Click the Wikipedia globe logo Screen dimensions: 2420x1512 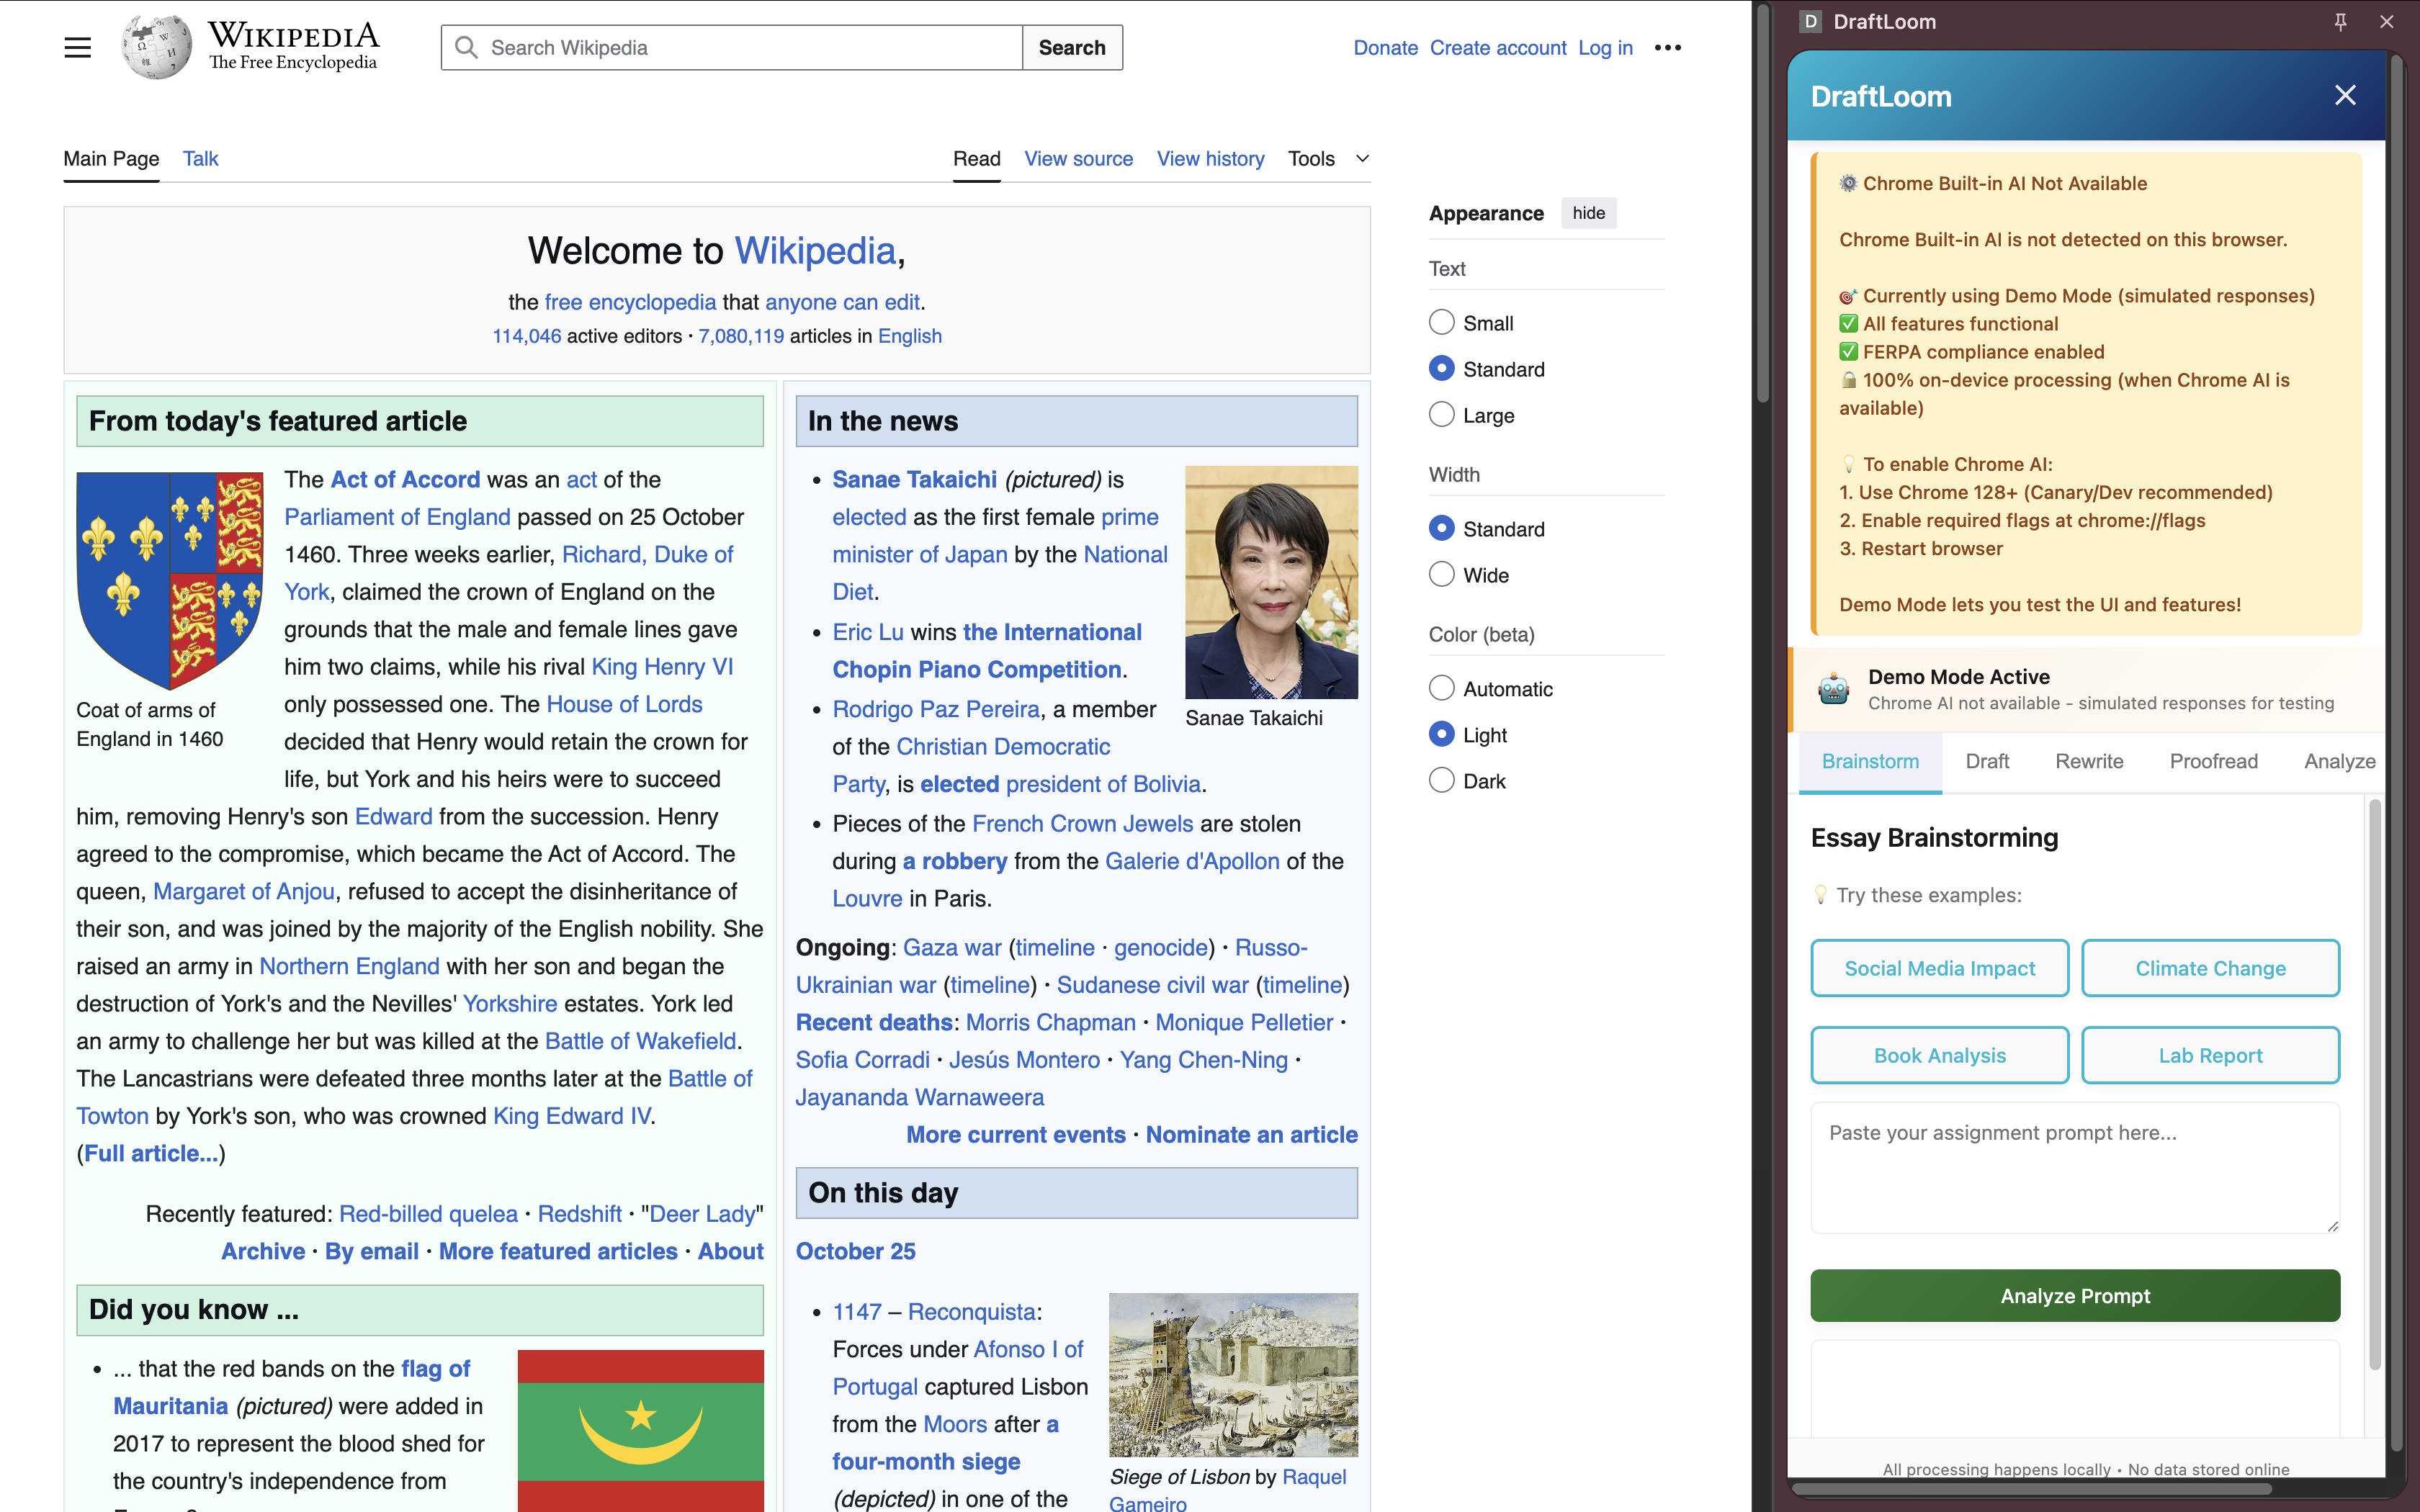pos(156,47)
